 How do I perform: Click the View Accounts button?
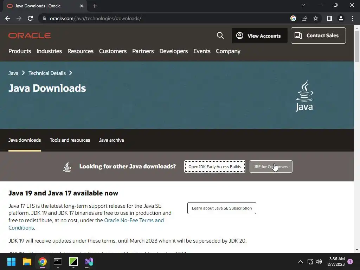259,36
